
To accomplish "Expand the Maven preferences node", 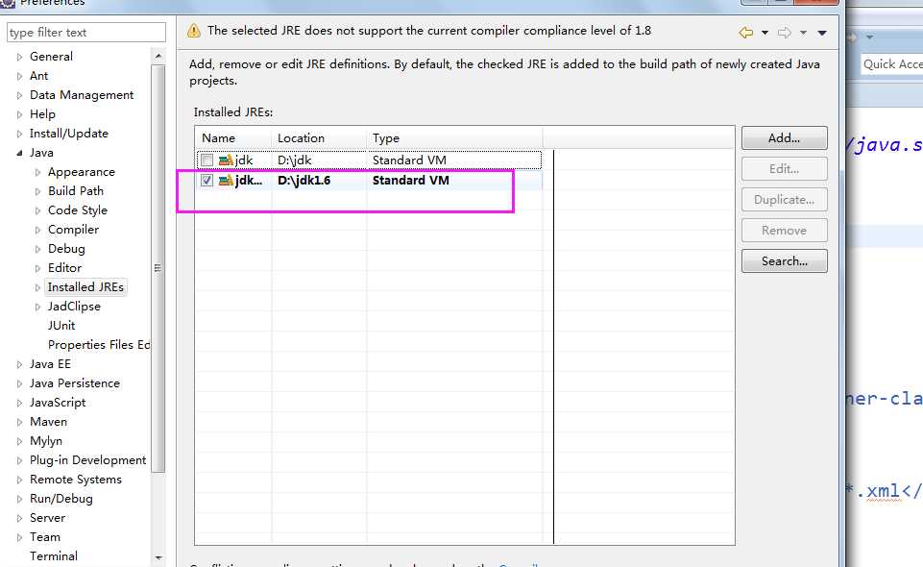I will [19, 422].
